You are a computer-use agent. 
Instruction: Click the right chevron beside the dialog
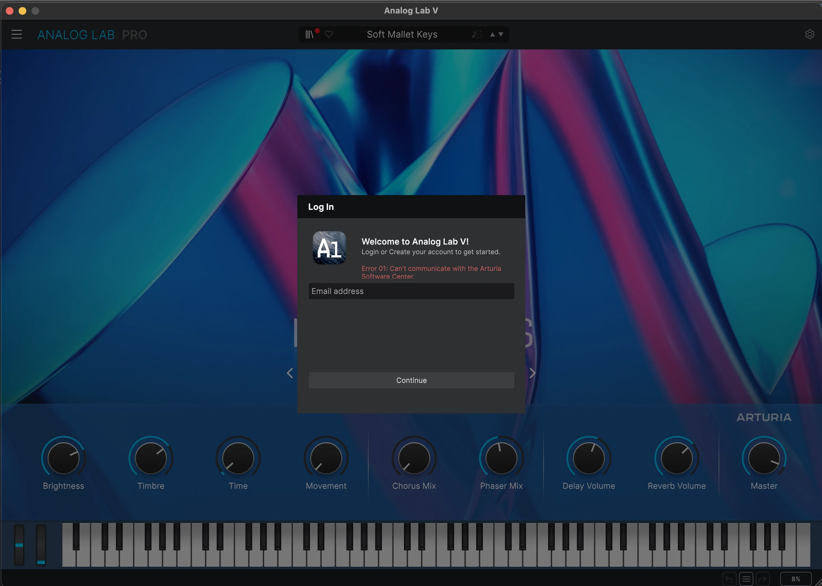(x=532, y=373)
